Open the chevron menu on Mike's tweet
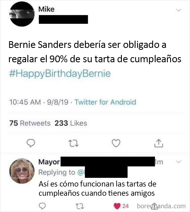190x212 pixels. coord(178,10)
